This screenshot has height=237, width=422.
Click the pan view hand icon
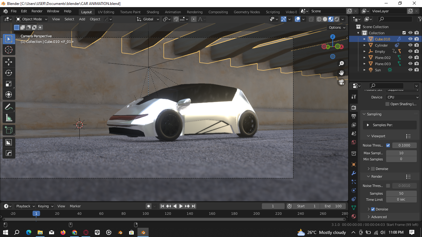[x=341, y=73]
